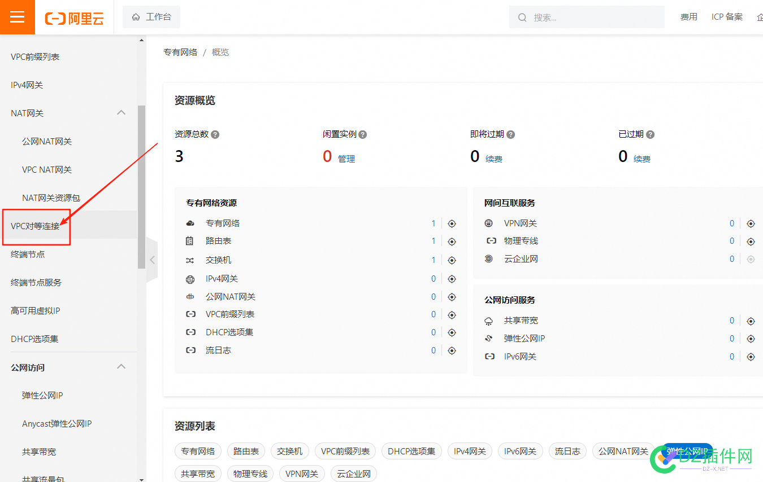Collapse the 公网访问 sidebar section

pyautogui.click(x=121, y=366)
